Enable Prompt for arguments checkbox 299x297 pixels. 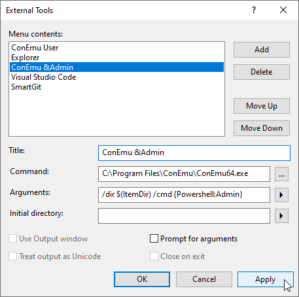tap(154, 239)
